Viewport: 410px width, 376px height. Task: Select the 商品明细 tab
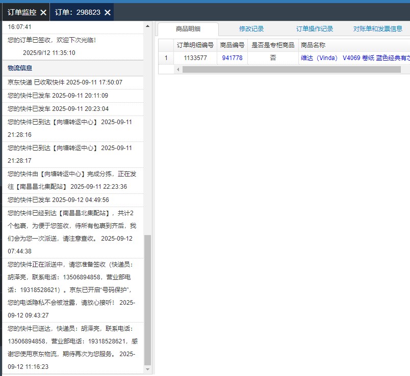pos(188,29)
